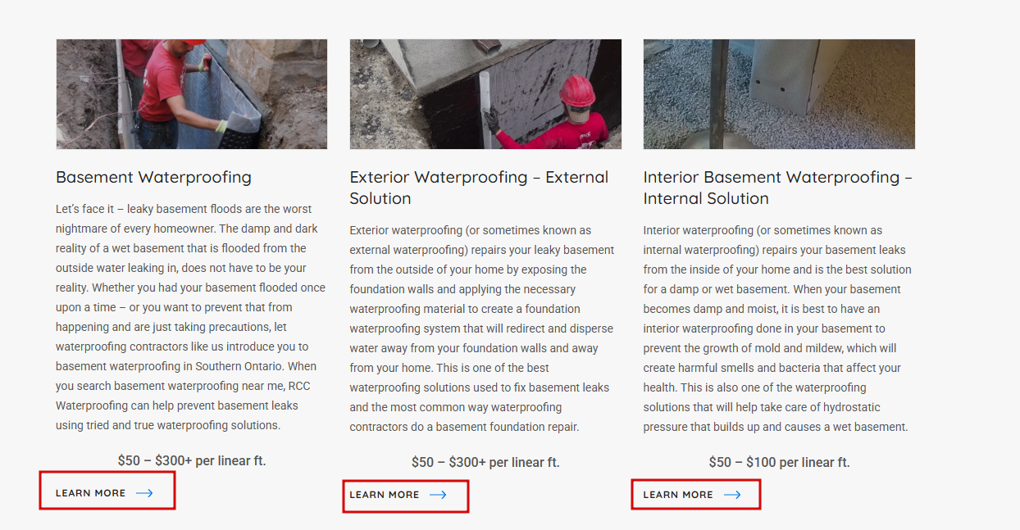
Task: Follow Learn More text for Exterior Waterproofing
Action: 385,495
